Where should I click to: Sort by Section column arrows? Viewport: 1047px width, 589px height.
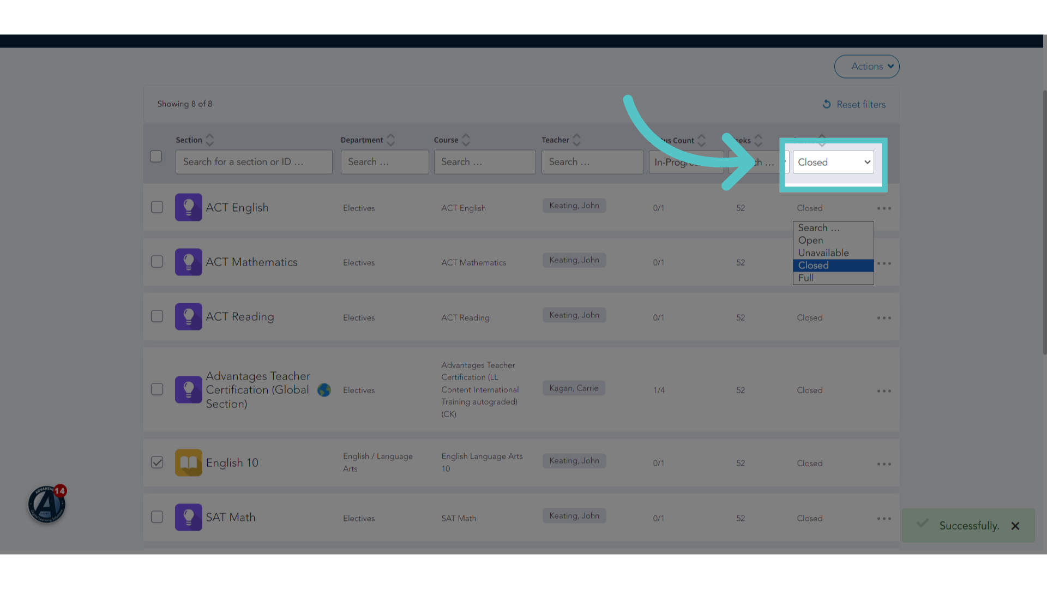coord(209,140)
